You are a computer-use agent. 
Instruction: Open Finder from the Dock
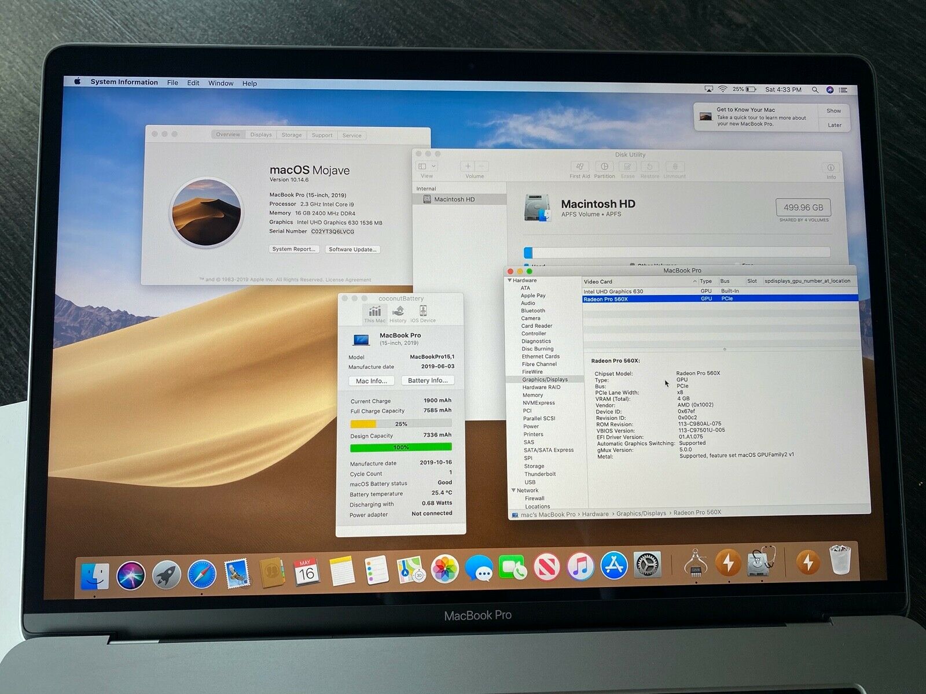pyautogui.click(x=95, y=575)
